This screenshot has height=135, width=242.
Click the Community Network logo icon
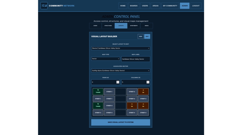click(x=44, y=6)
